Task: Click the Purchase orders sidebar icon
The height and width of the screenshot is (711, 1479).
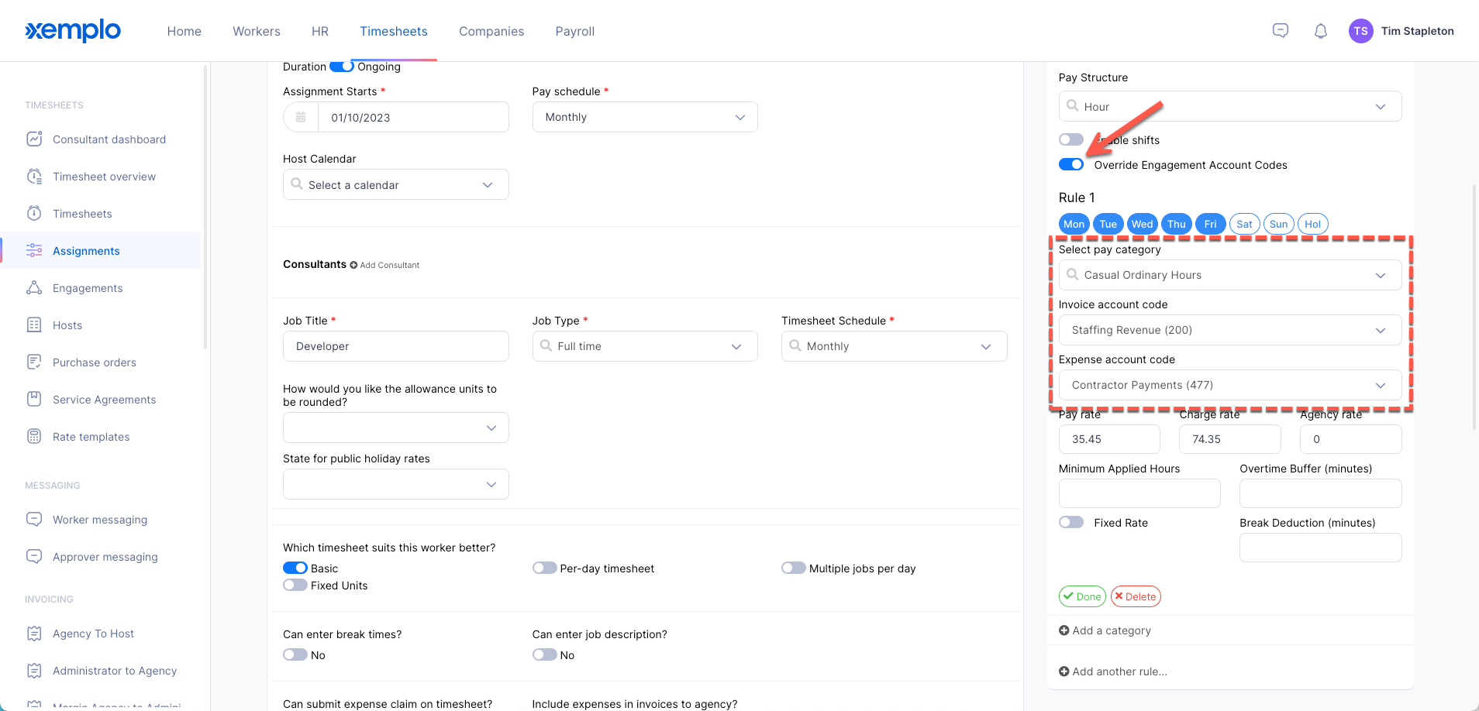Action: (34, 362)
